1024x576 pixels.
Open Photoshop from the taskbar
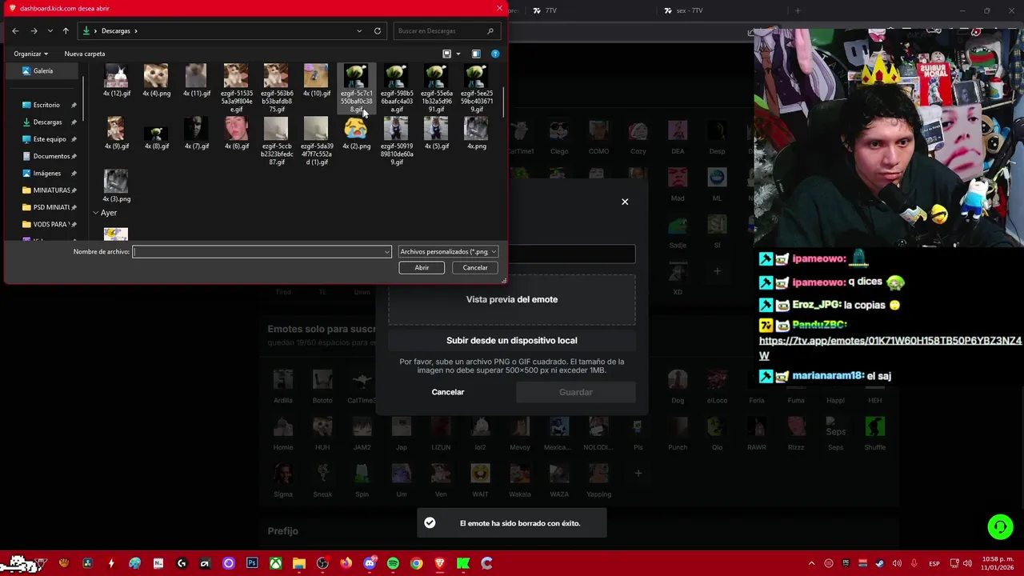tap(252, 563)
